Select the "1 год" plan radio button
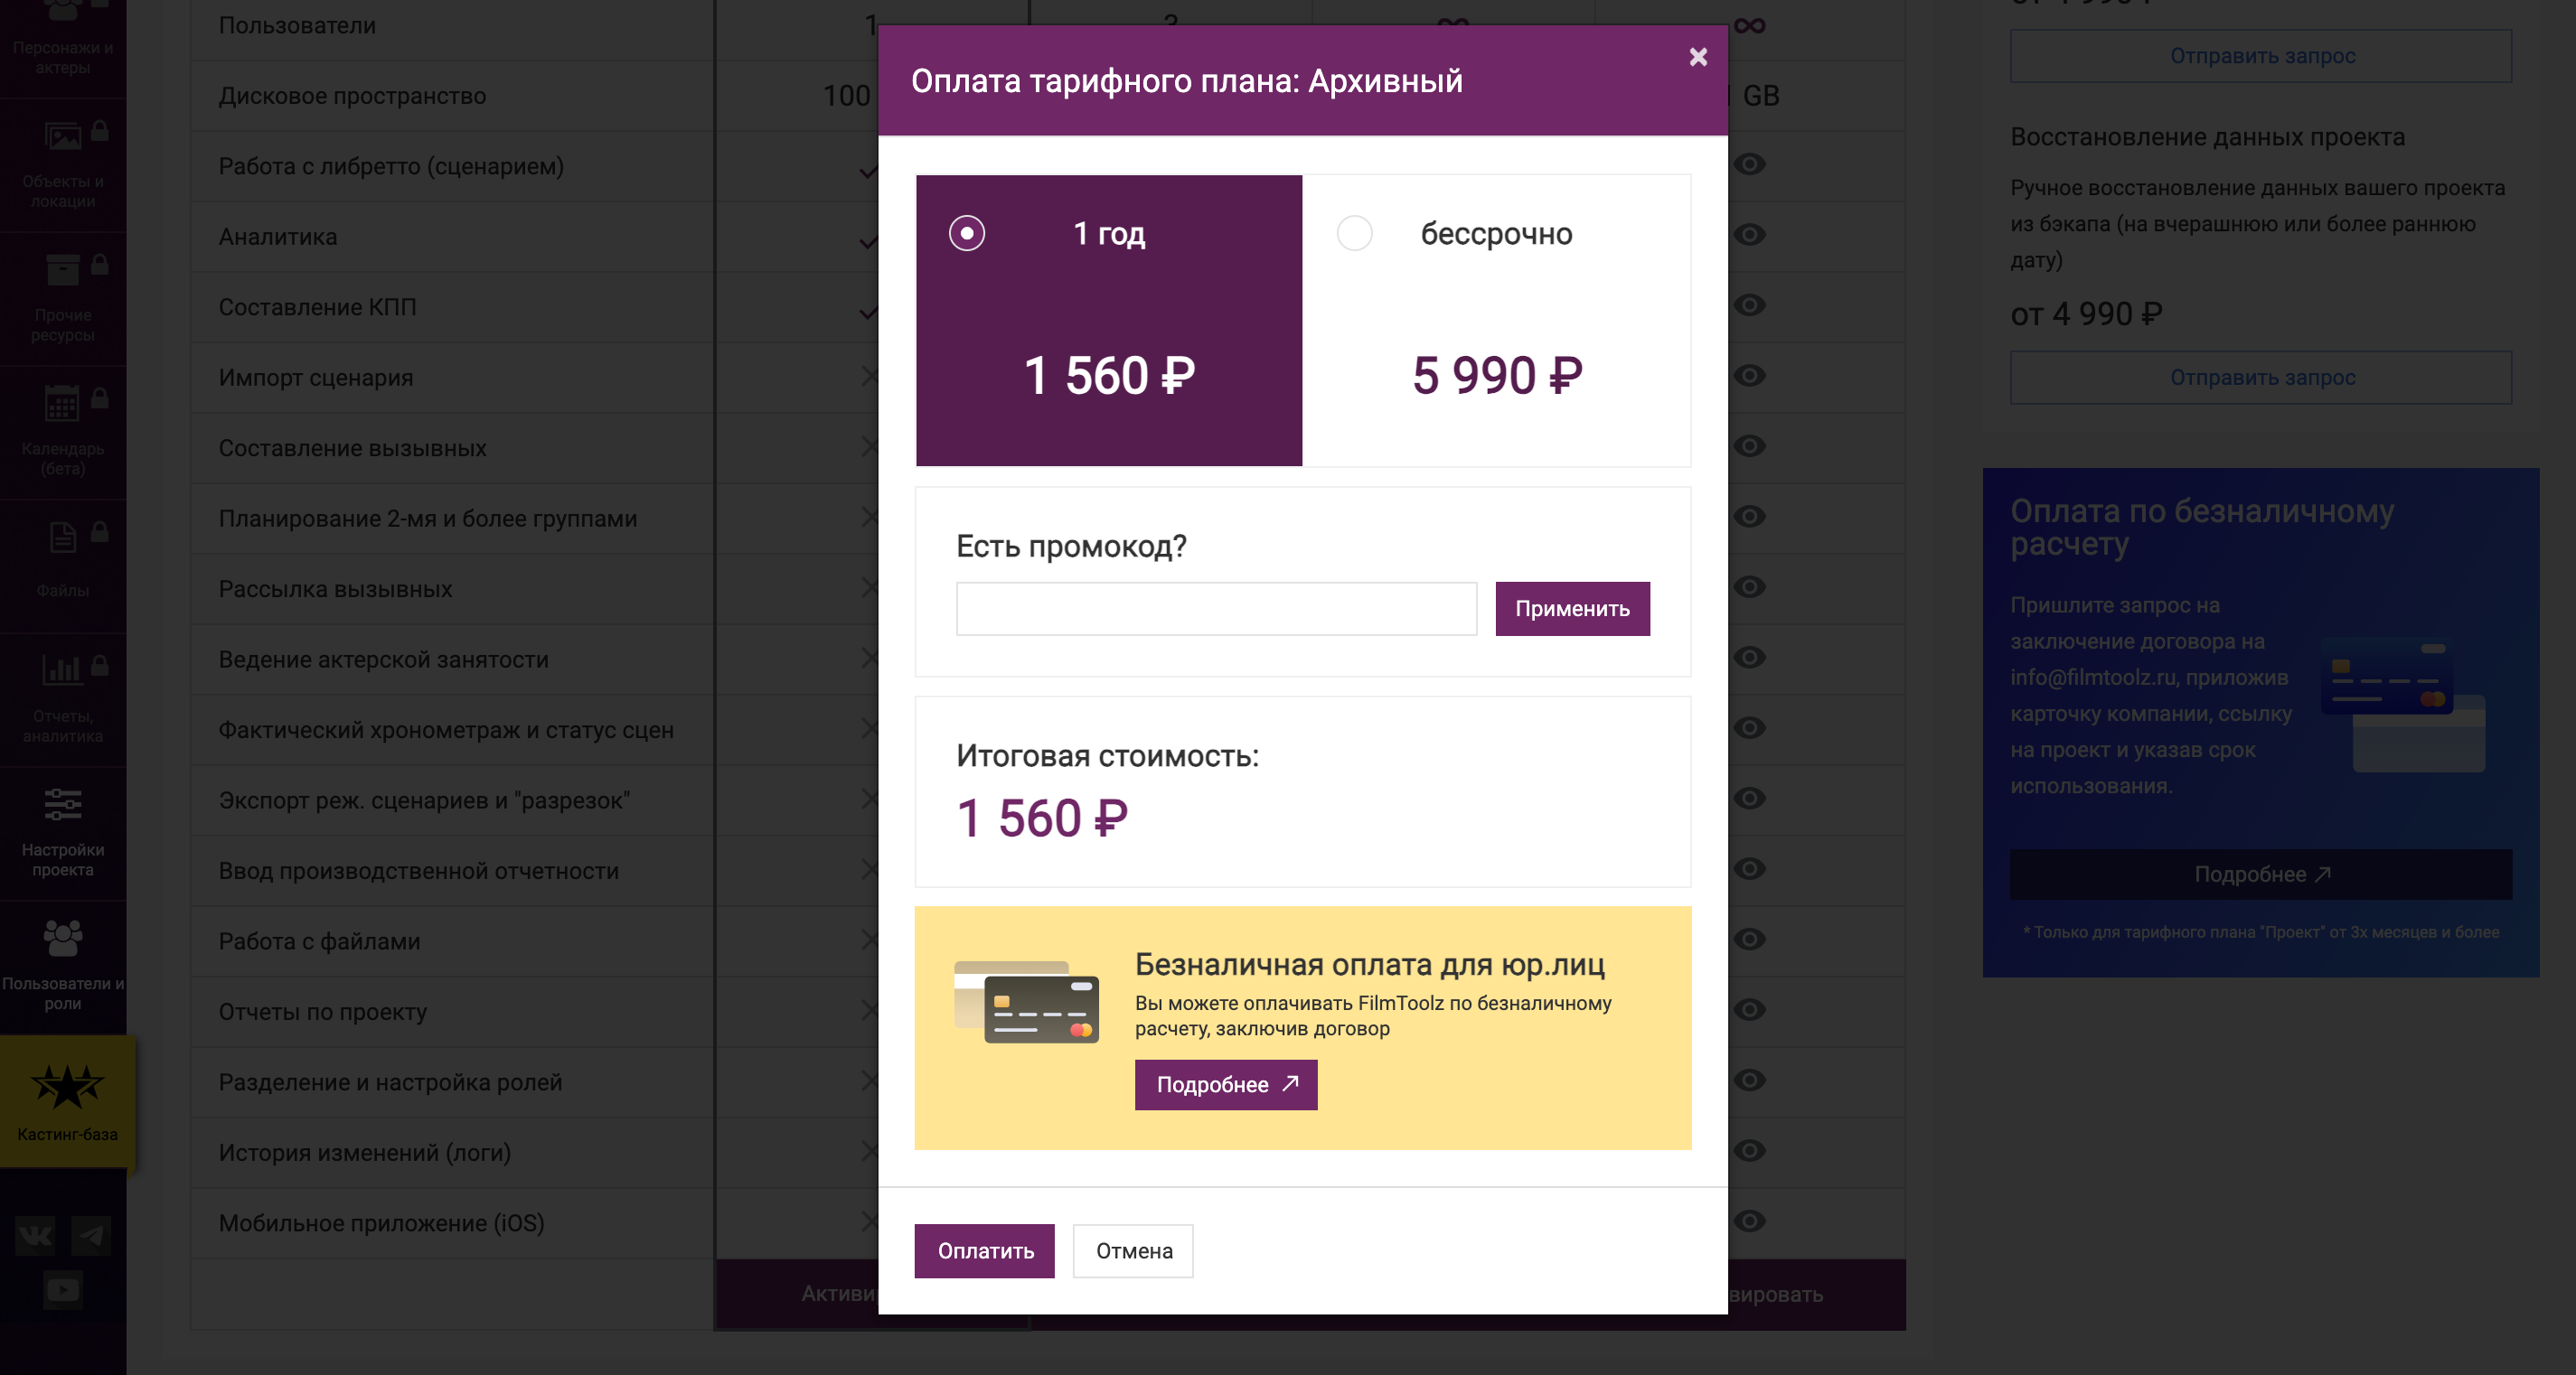Screen dimensions: 2576x1375 [966, 233]
